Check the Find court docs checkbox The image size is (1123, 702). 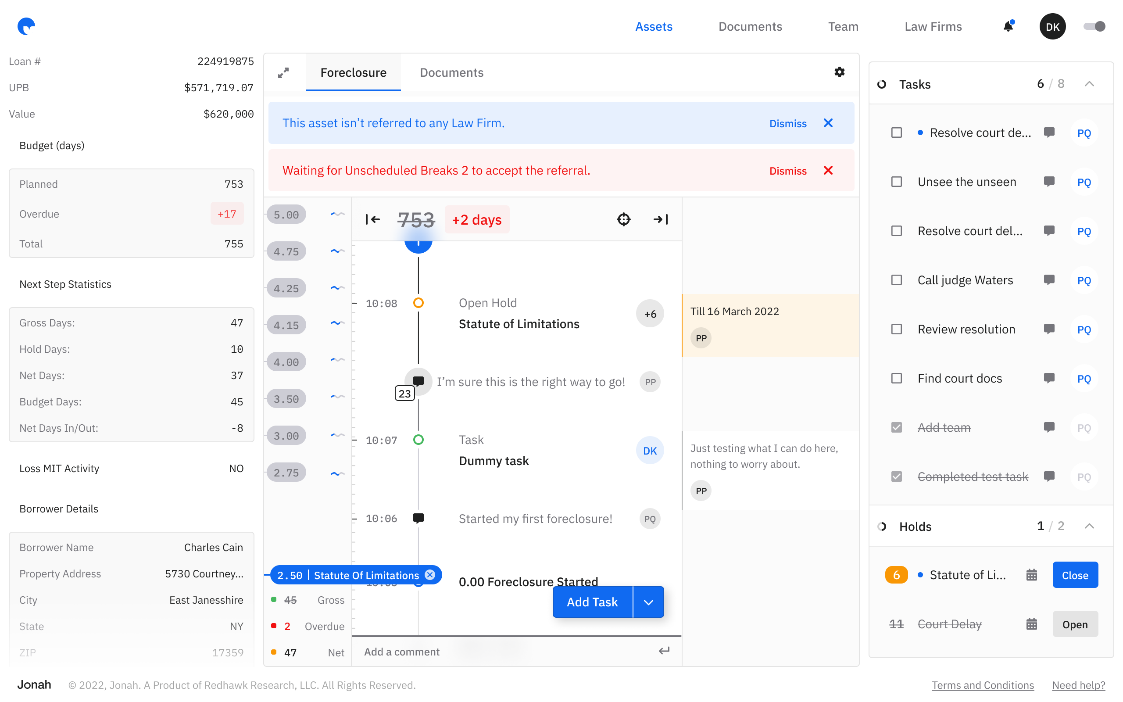(x=897, y=378)
